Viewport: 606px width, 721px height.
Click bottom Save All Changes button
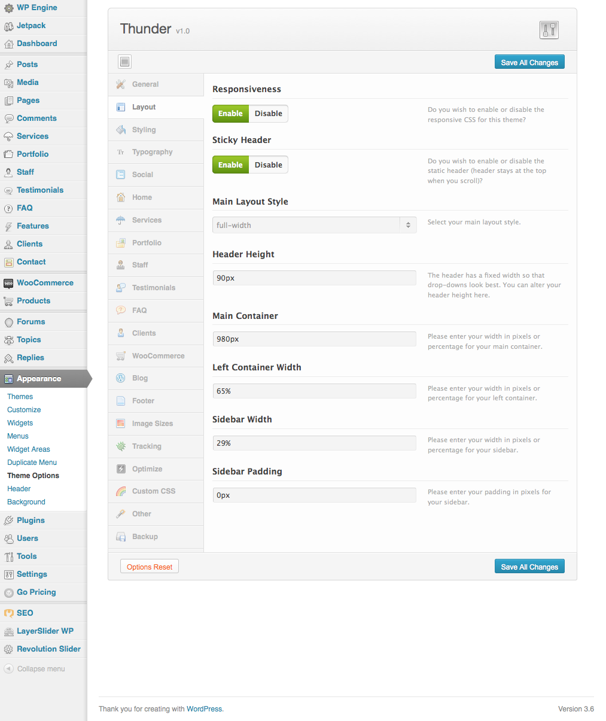tap(529, 567)
